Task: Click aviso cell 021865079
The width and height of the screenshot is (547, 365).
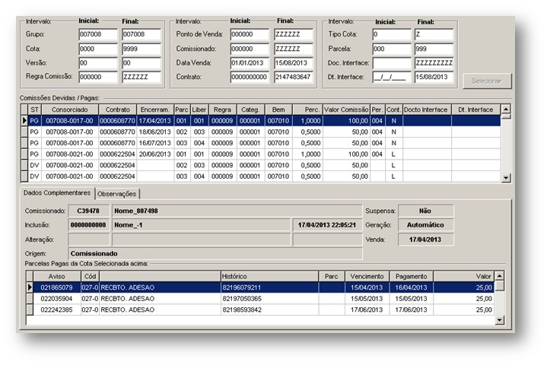Action: 57,287
